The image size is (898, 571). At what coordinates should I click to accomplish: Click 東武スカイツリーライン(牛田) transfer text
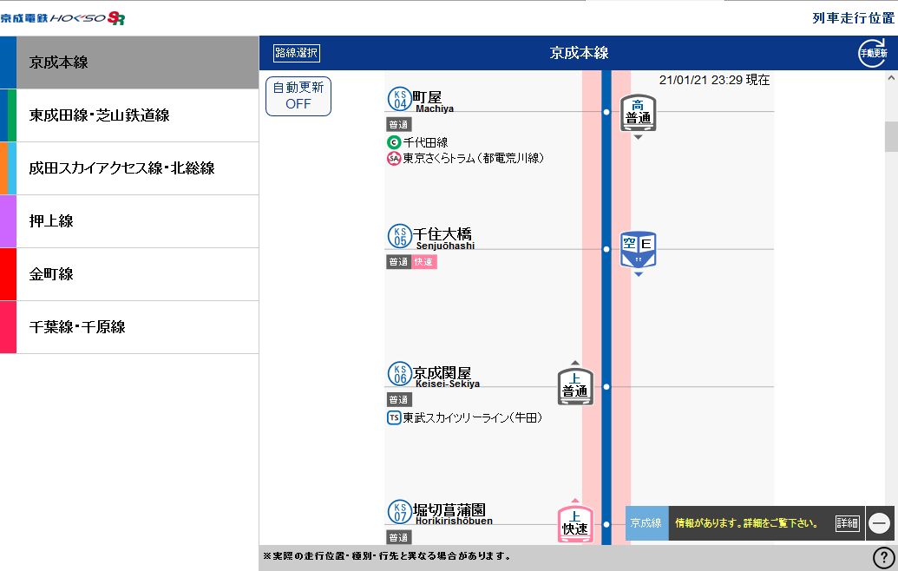[x=473, y=417]
